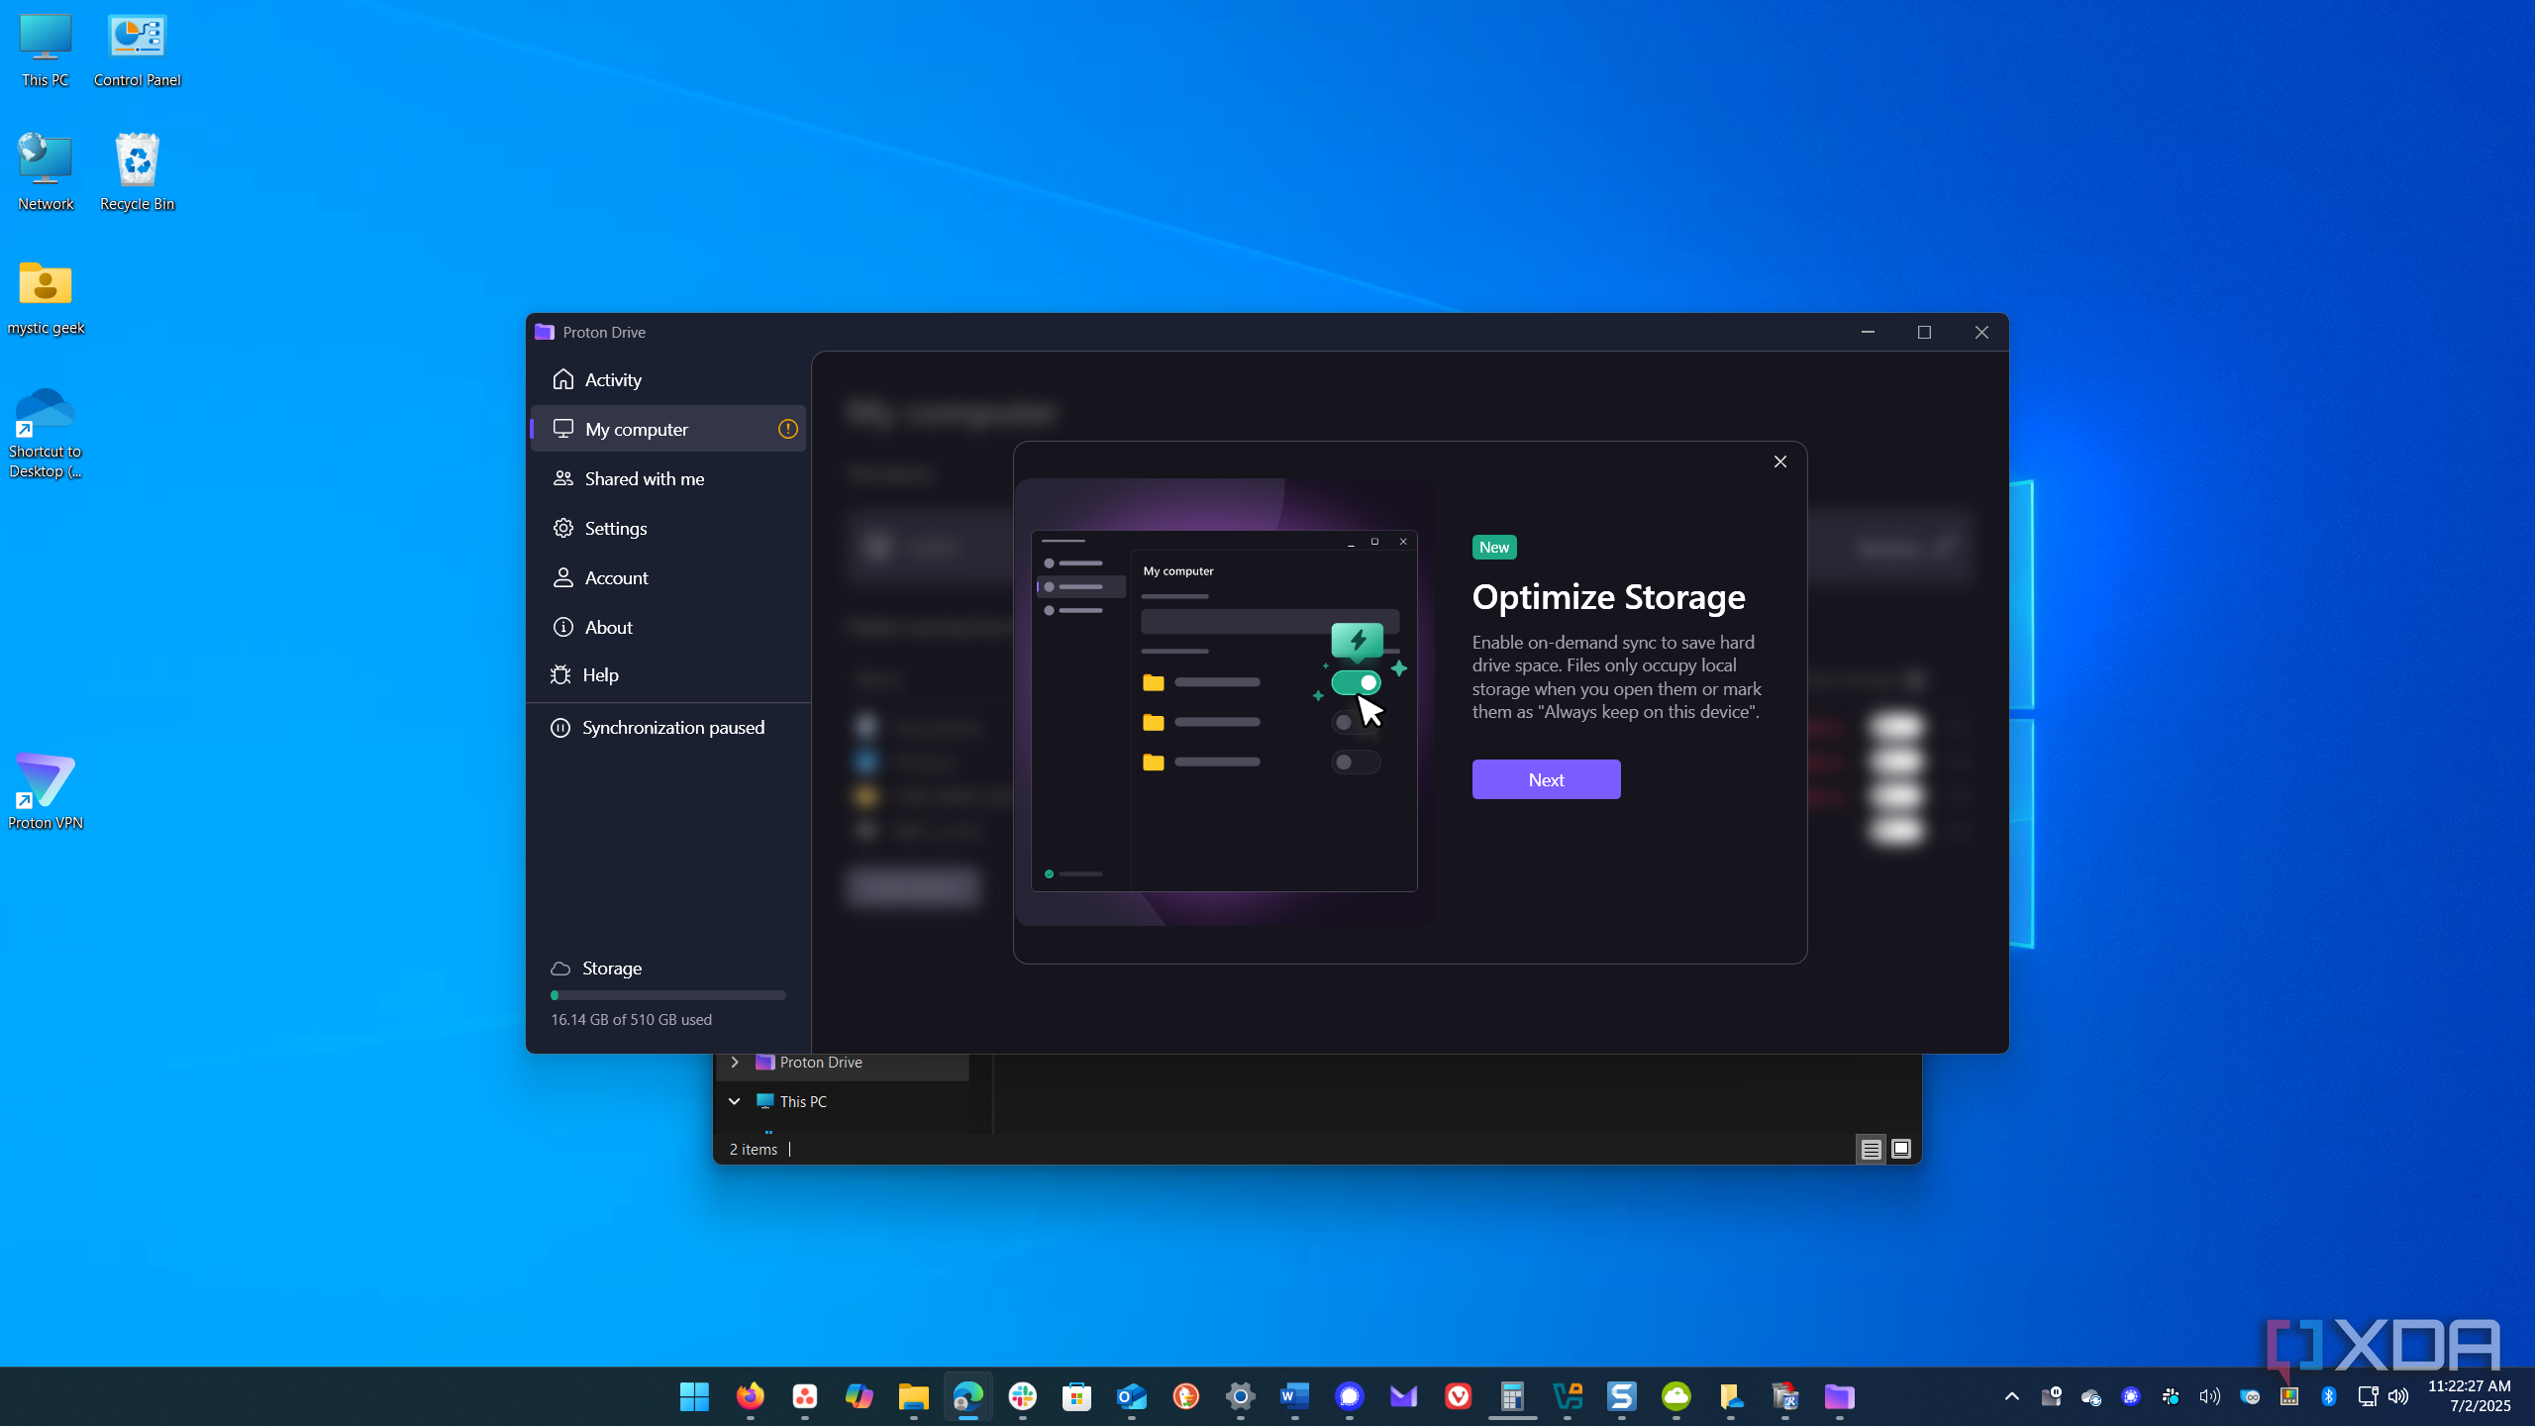Select Proton Drive in File Explorer navigation
This screenshot has width=2535, height=1426.
(821, 1062)
